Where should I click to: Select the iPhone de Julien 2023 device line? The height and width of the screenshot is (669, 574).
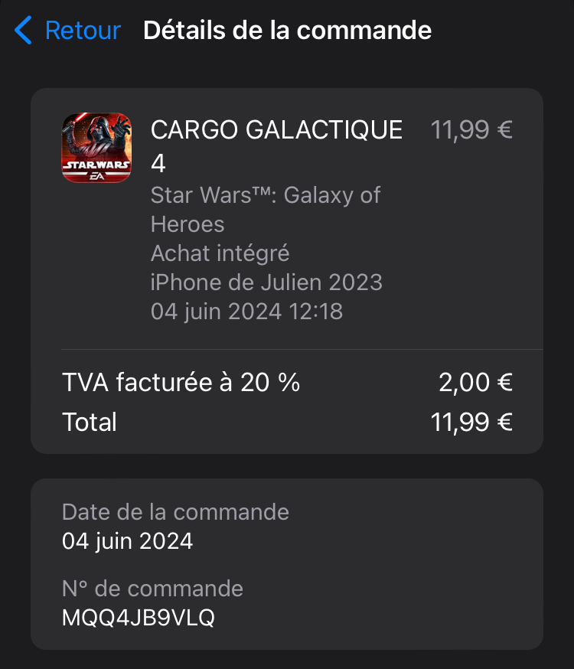coord(266,282)
